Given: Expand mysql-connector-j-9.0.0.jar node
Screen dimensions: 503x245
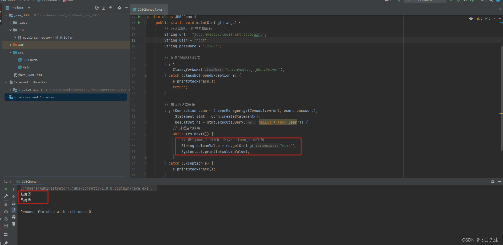Looking at the screenshot, I should [x=15, y=38].
